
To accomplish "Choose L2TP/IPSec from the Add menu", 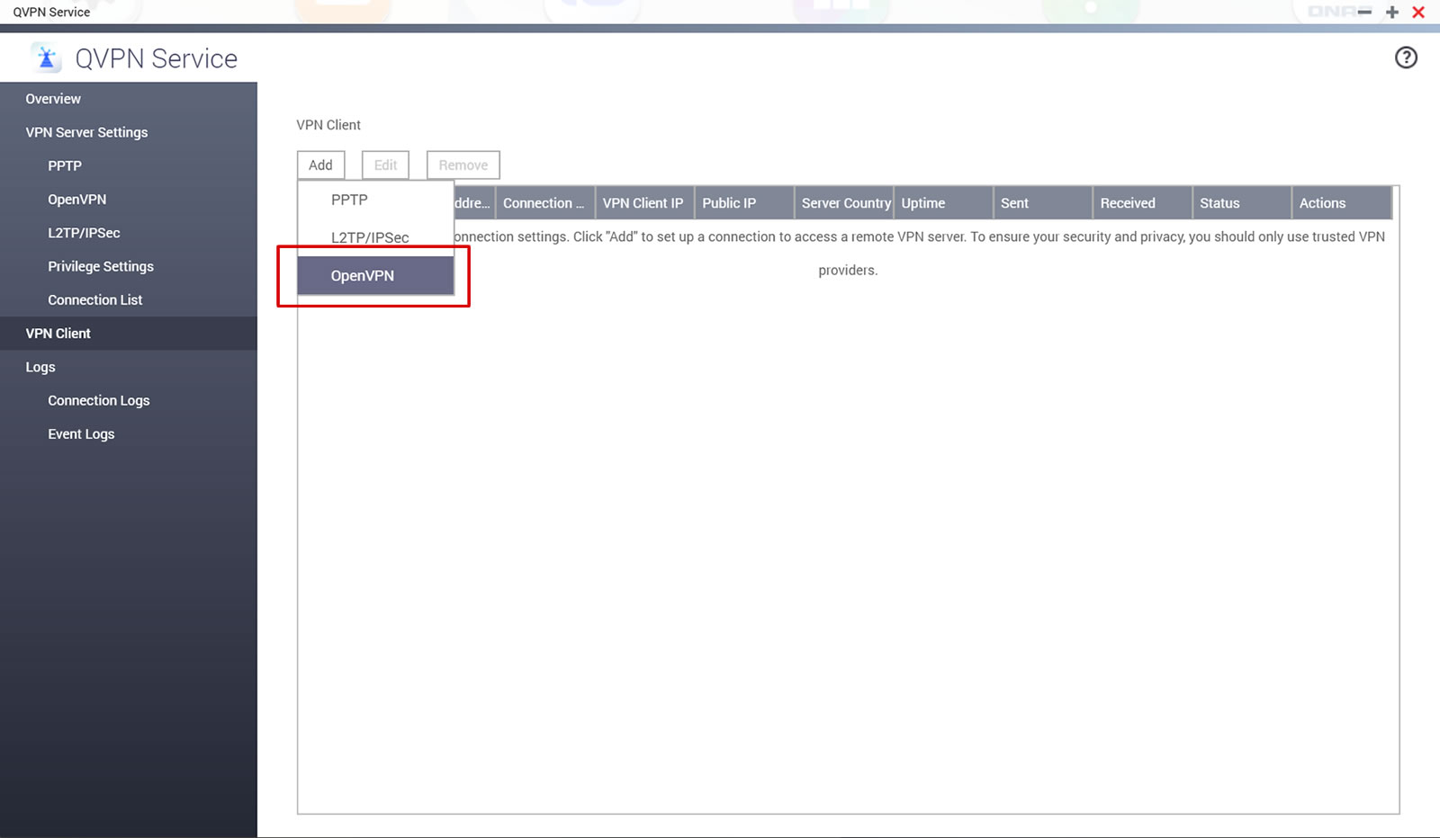I will tap(375, 237).
